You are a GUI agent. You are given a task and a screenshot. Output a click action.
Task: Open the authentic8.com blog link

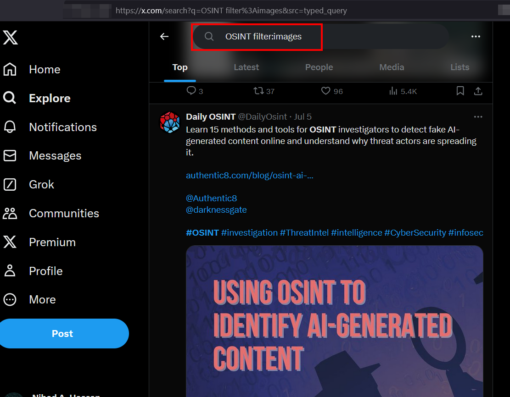pyautogui.click(x=249, y=176)
